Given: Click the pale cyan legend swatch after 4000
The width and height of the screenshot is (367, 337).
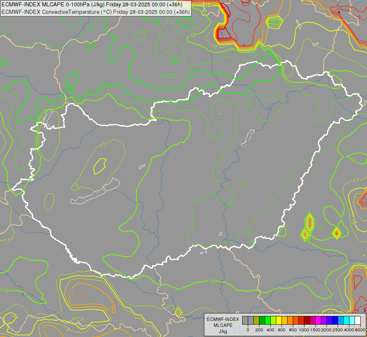Looking at the screenshot, I should point(352,320).
